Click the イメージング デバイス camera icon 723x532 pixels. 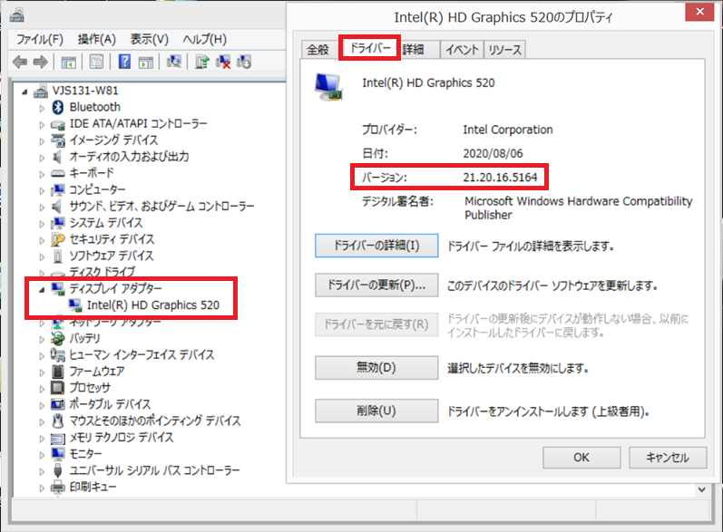[x=58, y=140]
